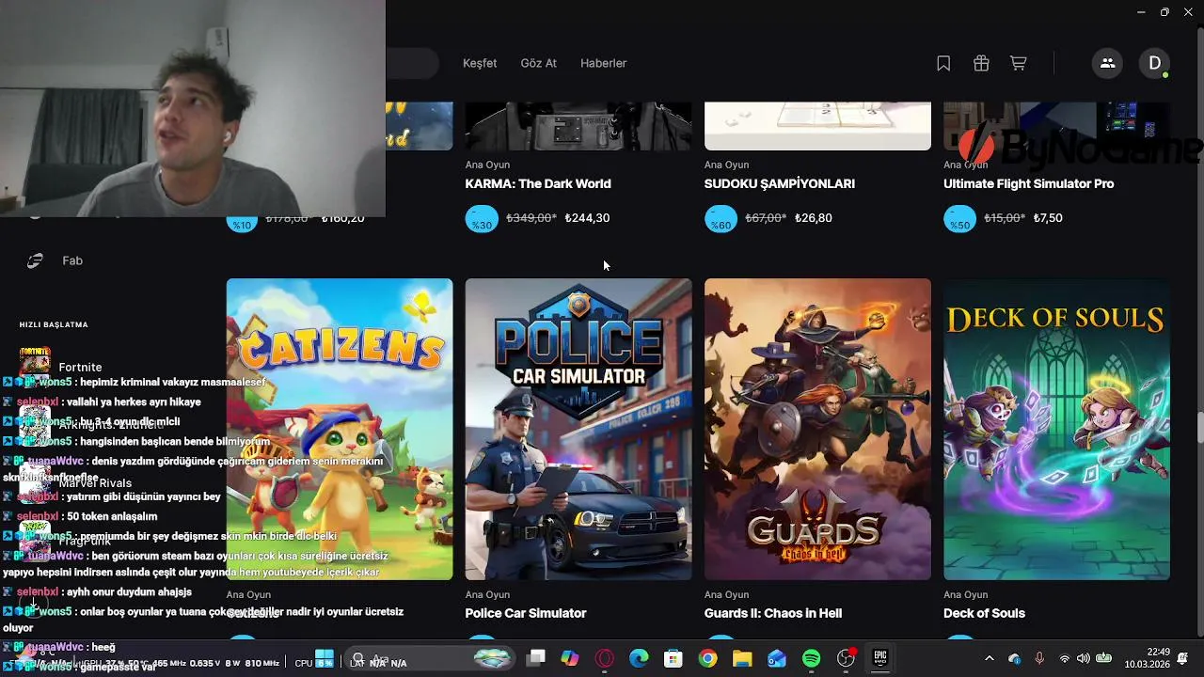The width and height of the screenshot is (1204, 677).
Task: Open Microsoft Edge from the taskbar
Action: pyautogui.click(x=639, y=658)
